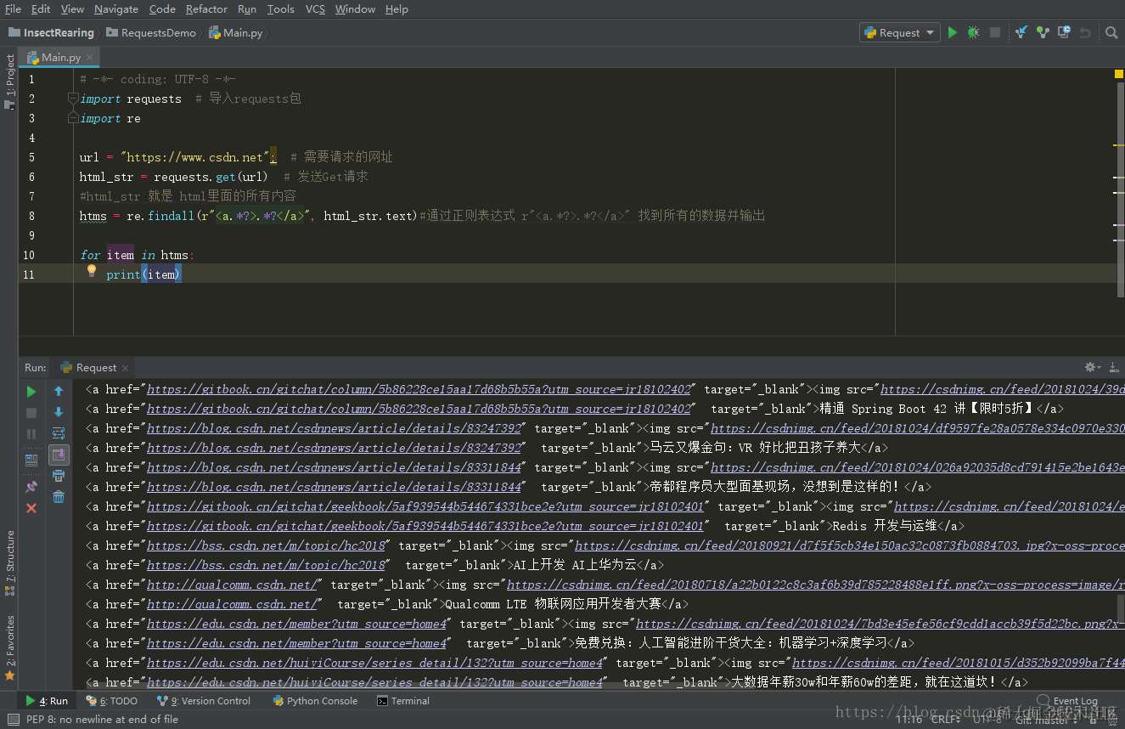Image resolution: width=1125 pixels, height=729 pixels.
Task: Open the Navigate menu
Action: pyautogui.click(x=116, y=9)
